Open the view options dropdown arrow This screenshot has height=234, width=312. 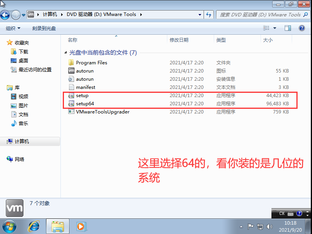pos(275,28)
